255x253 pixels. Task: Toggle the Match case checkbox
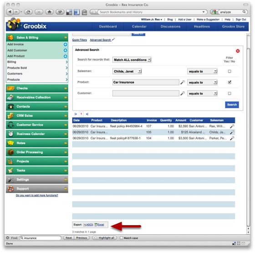pyautogui.click(x=121, y=238)
